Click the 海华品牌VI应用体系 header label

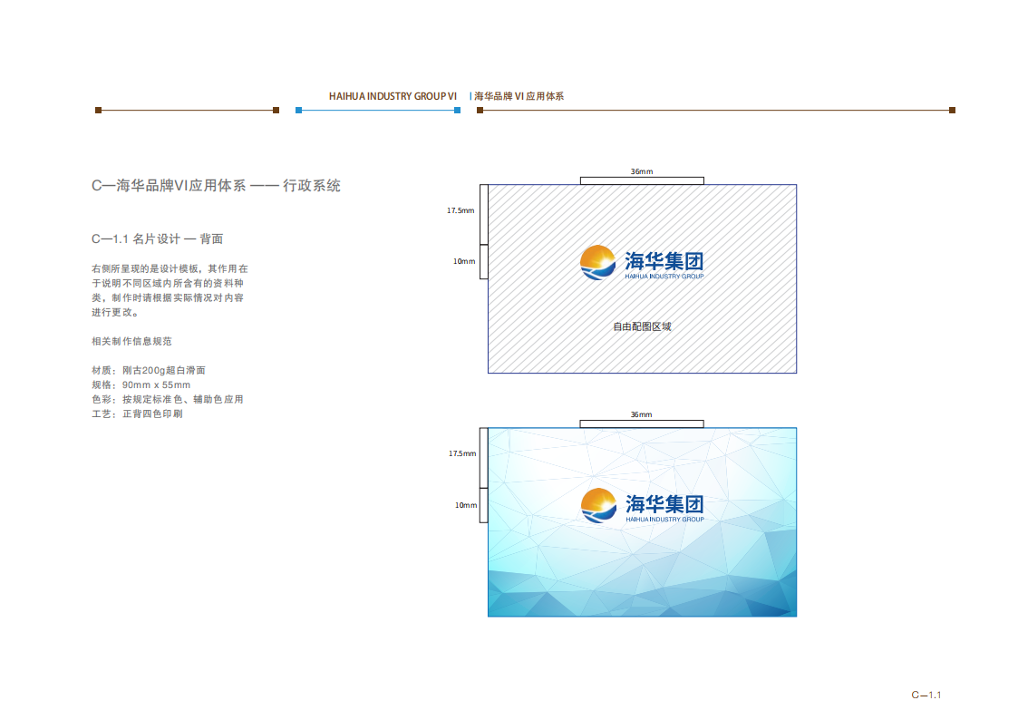[519, 96]
